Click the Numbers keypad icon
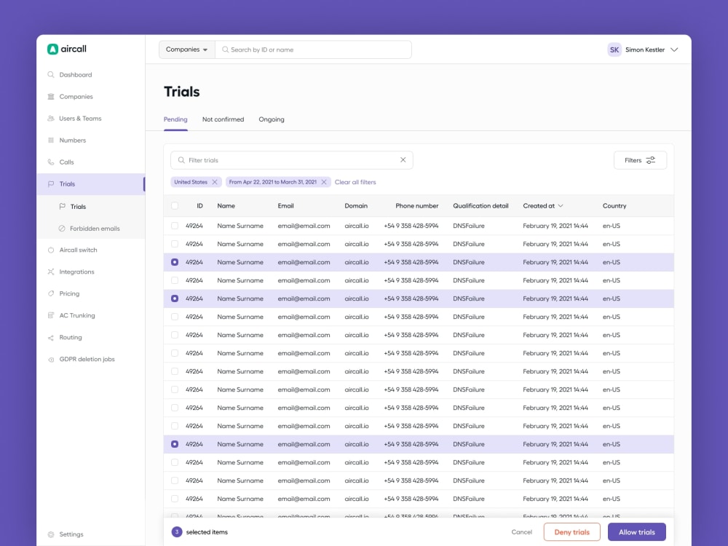This screenshot has width=728, height=546. (51, 141)
